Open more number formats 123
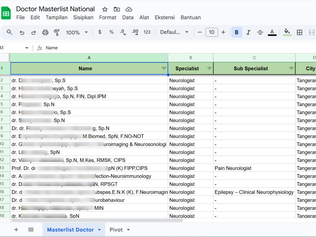Screen dimensions: 316x237 point(147,32)
